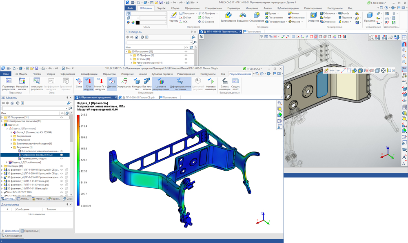Click the Сетка mesh display icon

[x=79, y=83]
